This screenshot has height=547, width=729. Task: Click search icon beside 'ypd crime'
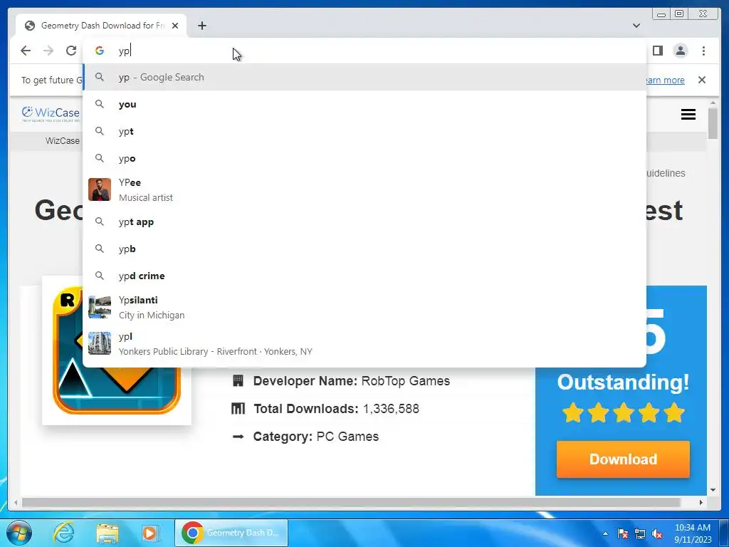[100, 276]
